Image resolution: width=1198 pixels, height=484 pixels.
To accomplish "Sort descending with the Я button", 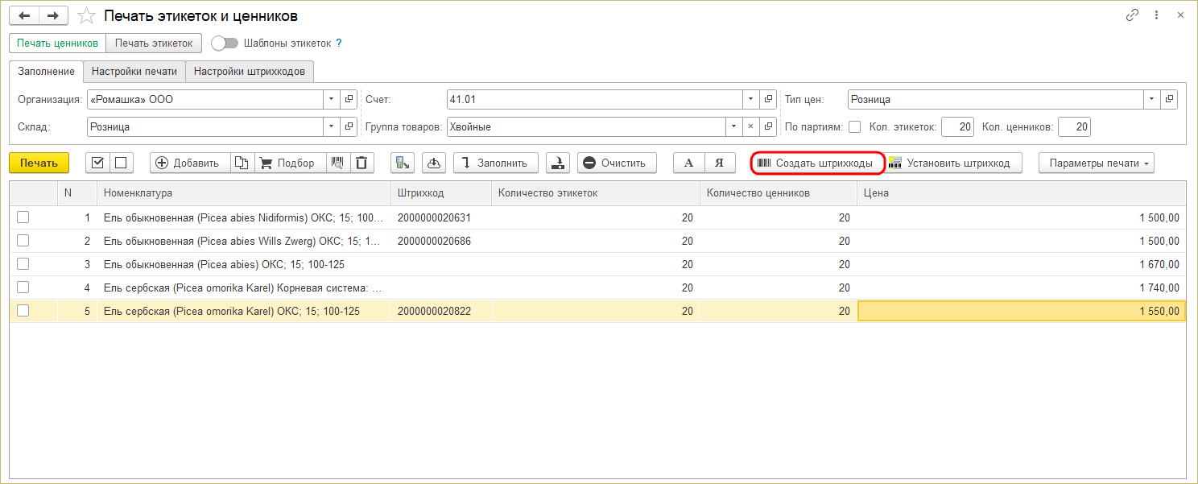I will [720, 163].
